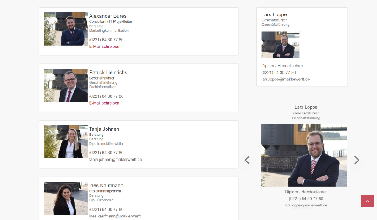Image resolution: width=377 pixels, height=220 pixels.
Task: Open Patrick Heinrichs' E-Mail schreiben link
Action: [x=104, y=103]
